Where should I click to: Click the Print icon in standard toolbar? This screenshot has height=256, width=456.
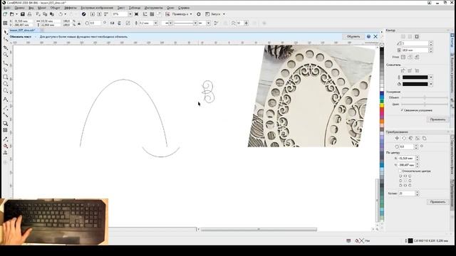click(x=29, y=14)
